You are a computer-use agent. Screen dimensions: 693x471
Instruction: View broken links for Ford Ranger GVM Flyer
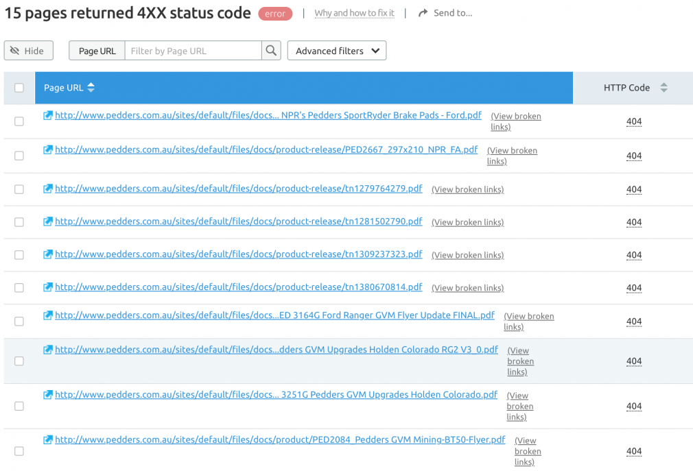click(x=529, y=322)
